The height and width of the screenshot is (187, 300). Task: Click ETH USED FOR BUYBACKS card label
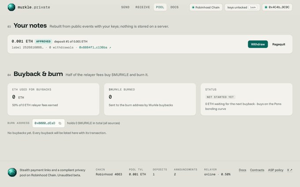pos(32,89)
